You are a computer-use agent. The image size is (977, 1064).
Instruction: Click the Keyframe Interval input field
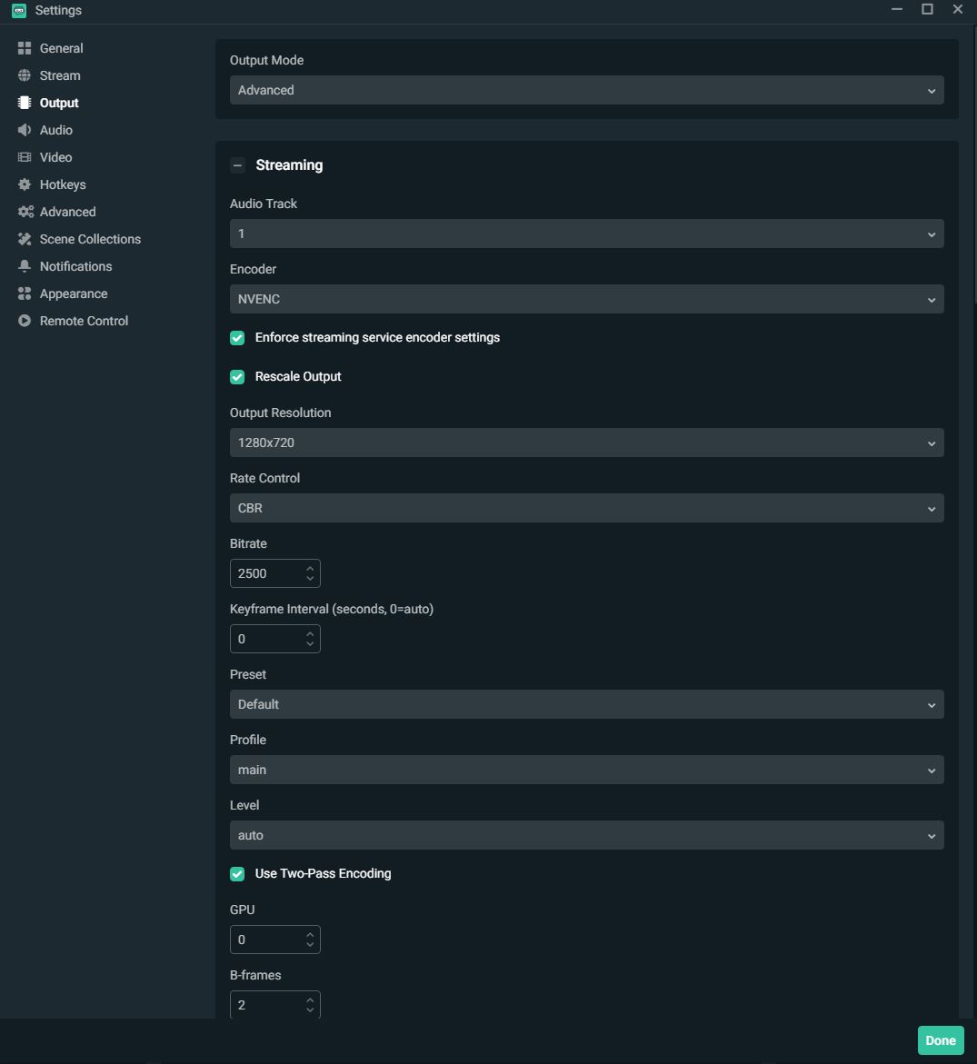(x=265, y=639)
